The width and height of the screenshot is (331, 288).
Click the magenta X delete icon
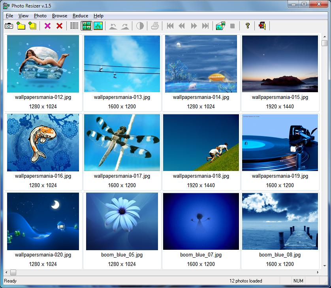click(48, 26)
